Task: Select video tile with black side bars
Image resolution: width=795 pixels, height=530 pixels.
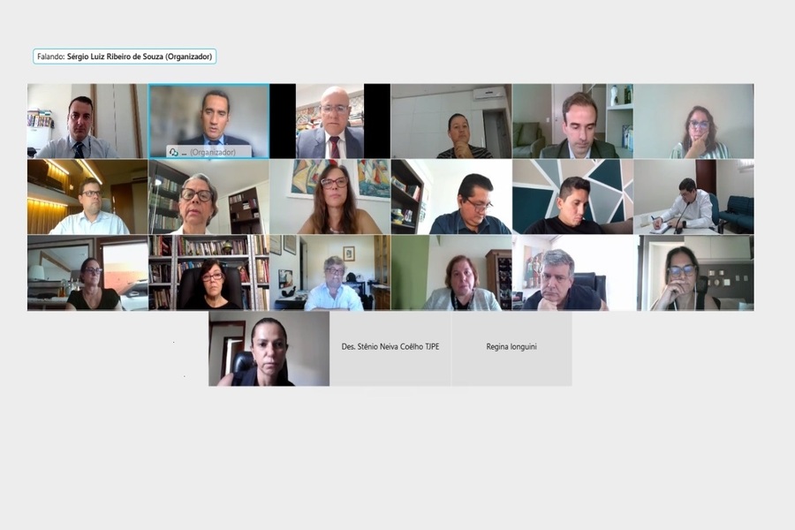Action: click(x=330, y=121)
